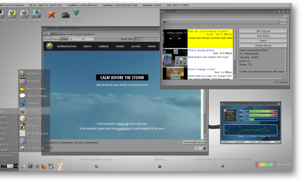Launch AskYourAmiga from the Apps menu

tap(34, 96)
